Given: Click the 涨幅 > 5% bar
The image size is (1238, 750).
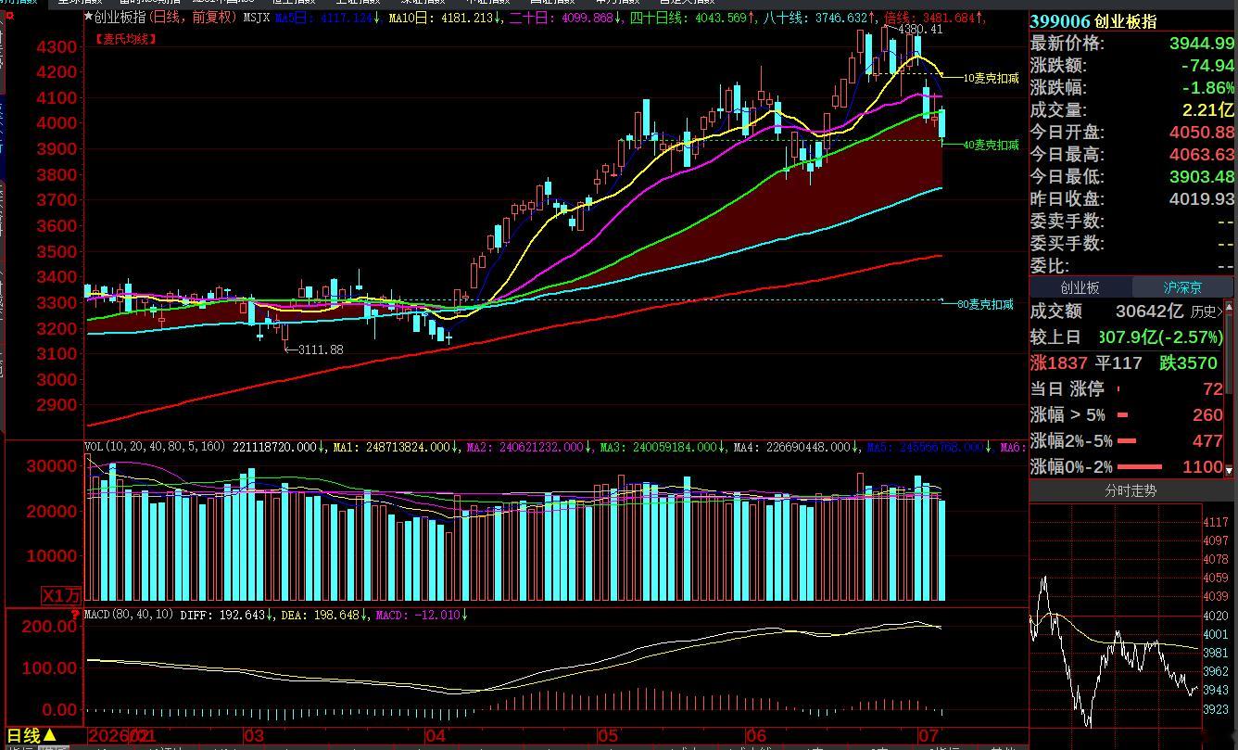Looking at the screenshot, I should pyautogui.click(x=1122, y=415).
